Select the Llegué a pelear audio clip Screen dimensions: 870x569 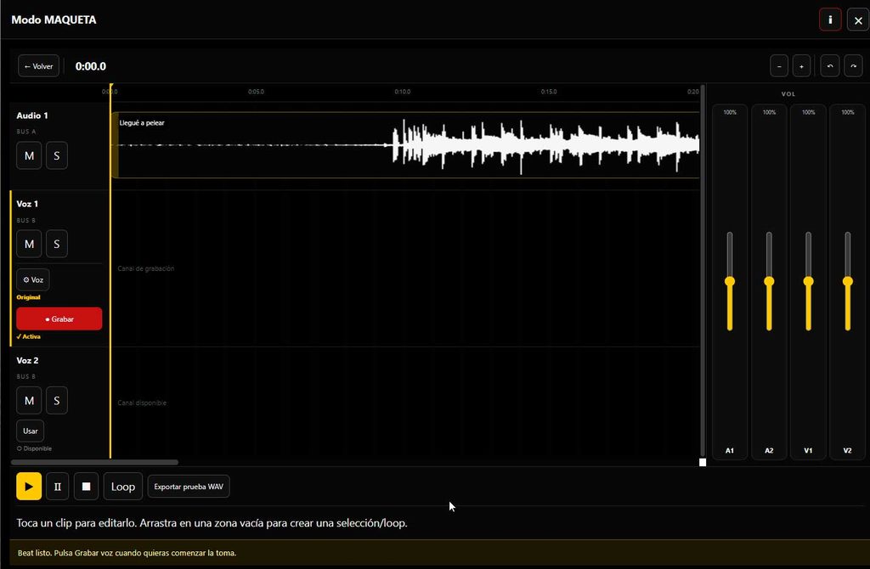(x=405, y=145)
